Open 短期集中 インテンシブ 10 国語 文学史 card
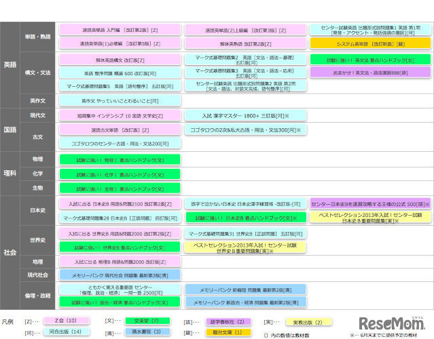The height and width of the screenshot is (339, 434). pos(120,116)
